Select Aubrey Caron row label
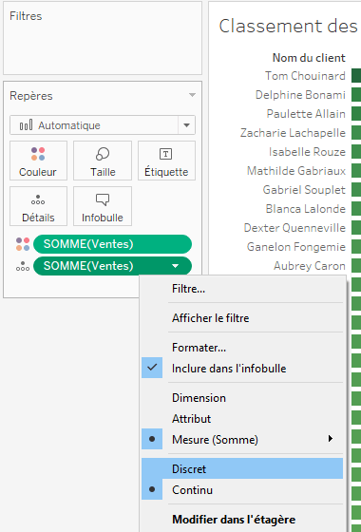The height and width of the screenshot is (532, 361). click(x=310, y=266)
